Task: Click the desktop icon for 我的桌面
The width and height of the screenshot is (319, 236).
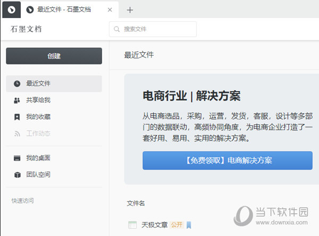Action: pyautogui.click(x=17, y=158)
